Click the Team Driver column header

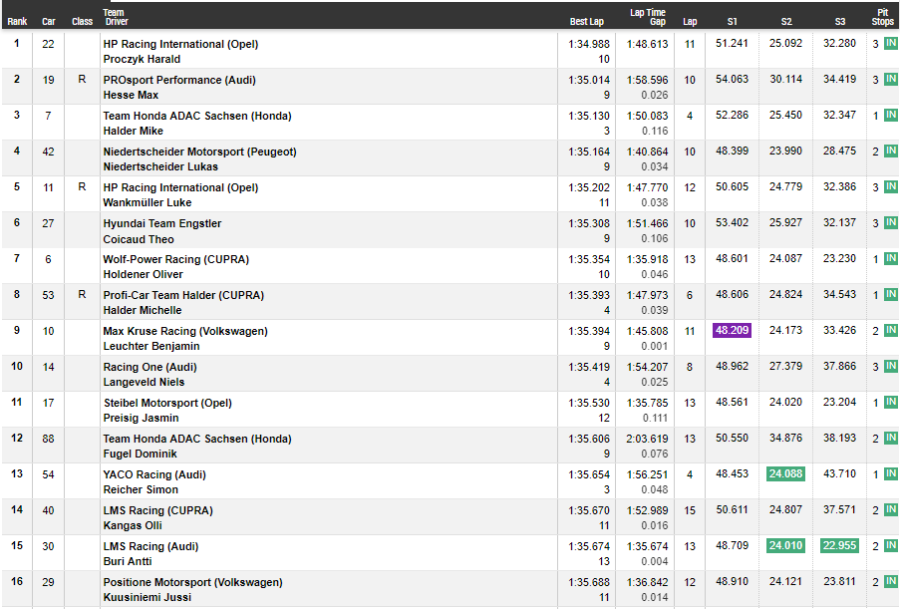[116, 17]
